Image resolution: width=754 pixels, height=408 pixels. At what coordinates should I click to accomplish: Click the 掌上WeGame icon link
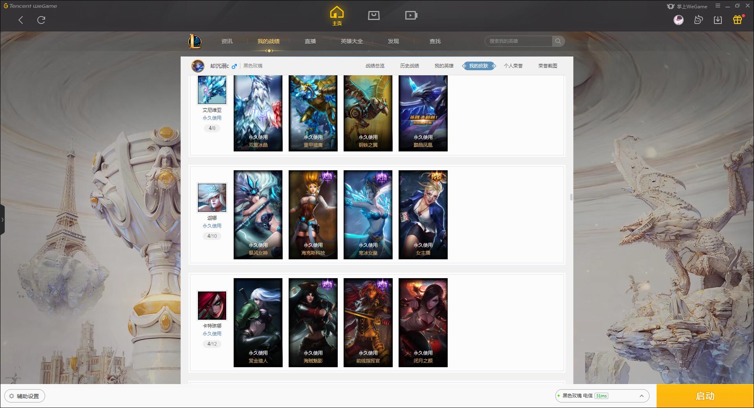[687, 6]
